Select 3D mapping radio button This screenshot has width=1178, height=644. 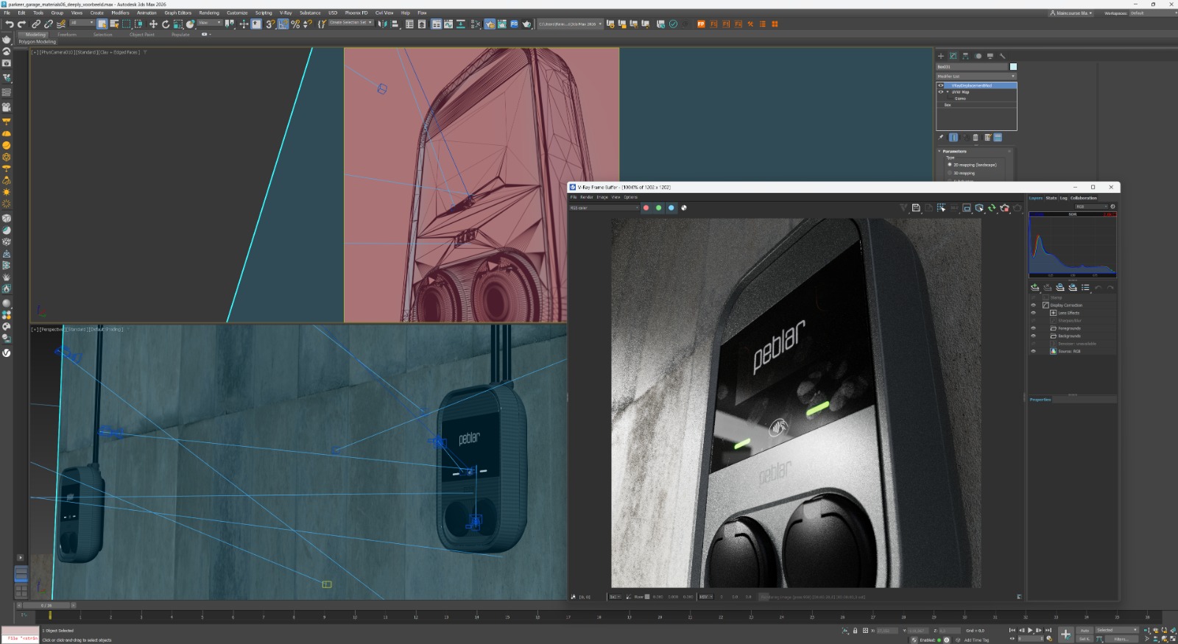pyautogui.click(x=950, y=173)
